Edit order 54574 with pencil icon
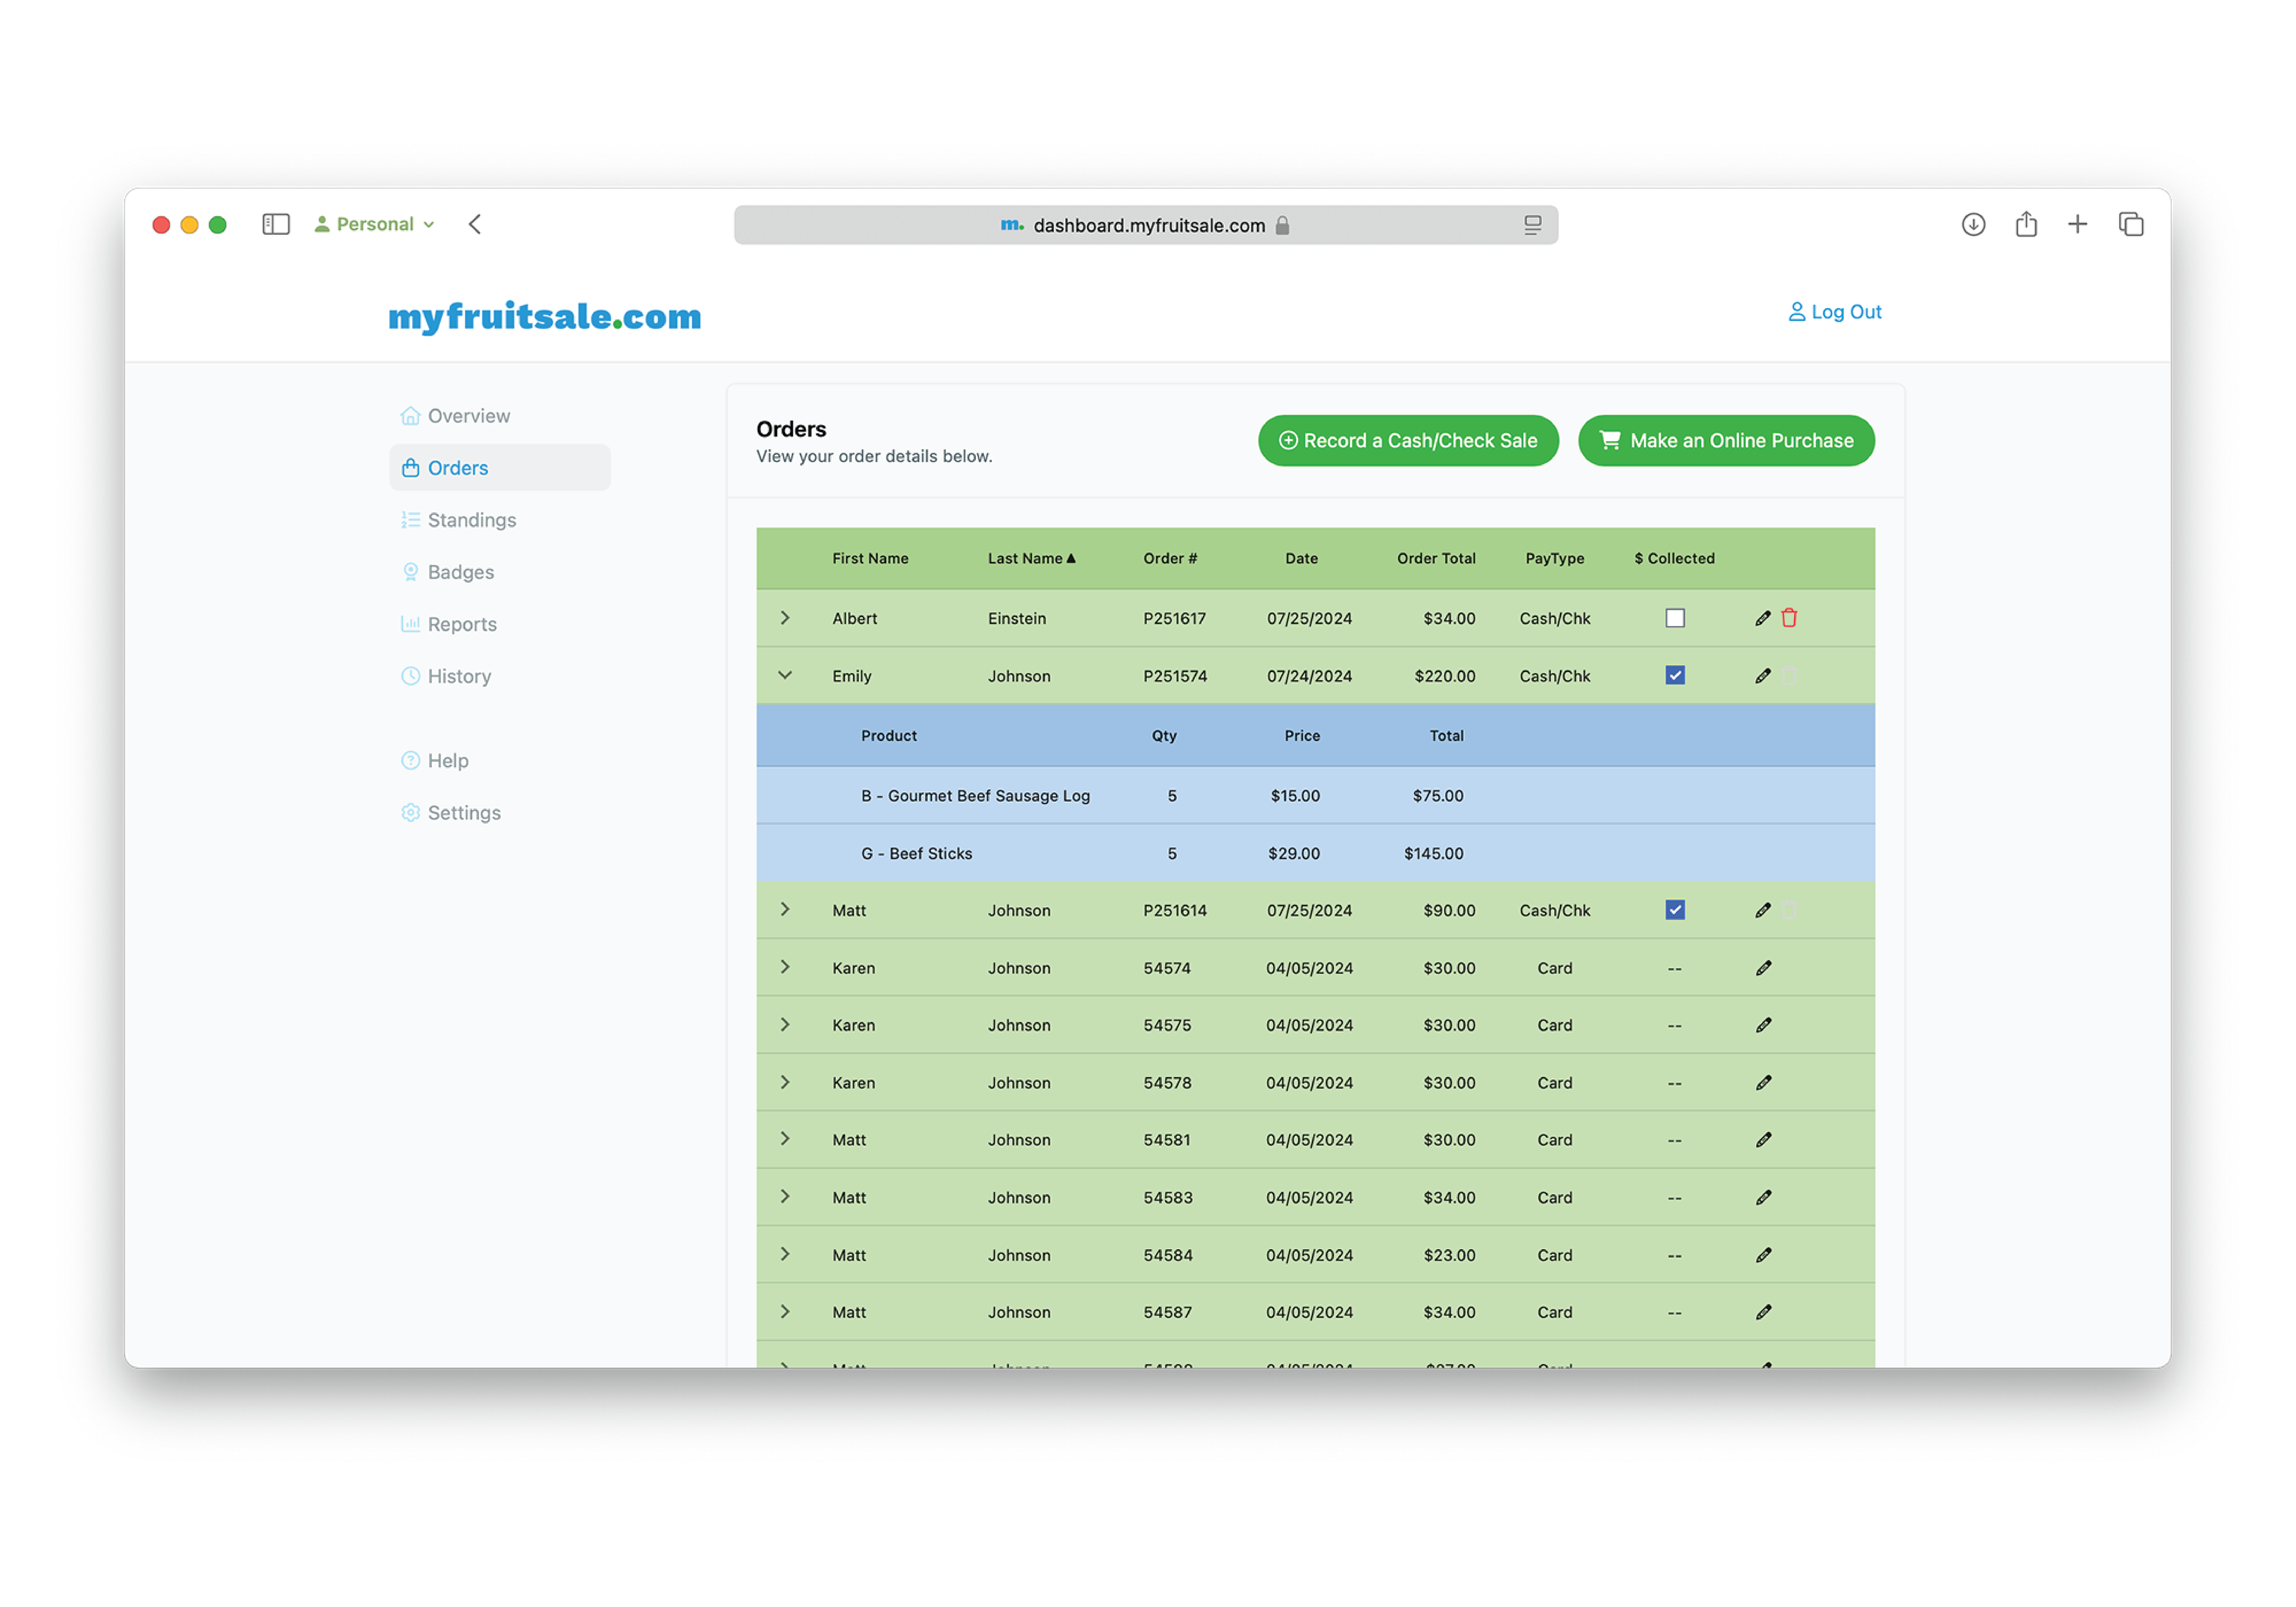This screenshot has height=1607, width=2296. (1763, 967)
